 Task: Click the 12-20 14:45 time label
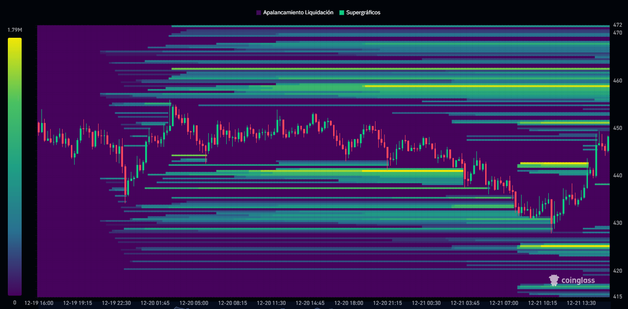click(x=310, y=303)
